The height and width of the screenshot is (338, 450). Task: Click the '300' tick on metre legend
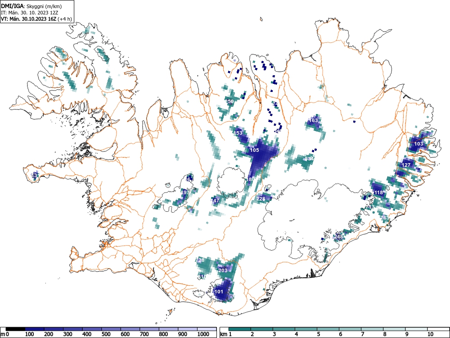68,334
